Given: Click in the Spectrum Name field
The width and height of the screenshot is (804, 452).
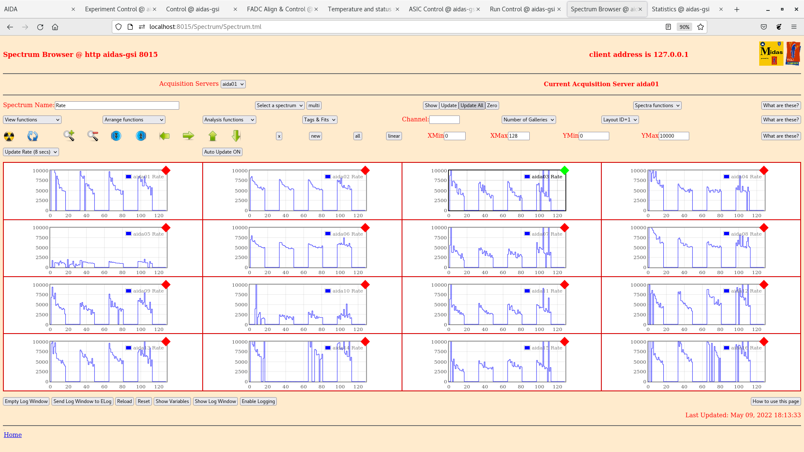Looking at the screenshot, I should [x=117, y=105].
